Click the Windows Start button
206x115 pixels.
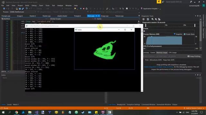point(3,112)
